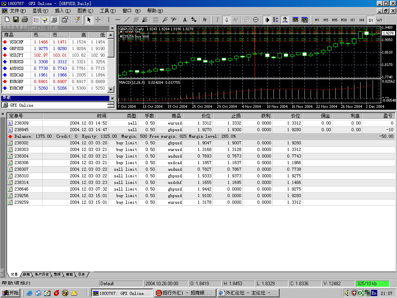The width and height of the screenshot is (397, 298).
Task: Click Market Watch scrollbar up arrow
Action: [111, 35]
